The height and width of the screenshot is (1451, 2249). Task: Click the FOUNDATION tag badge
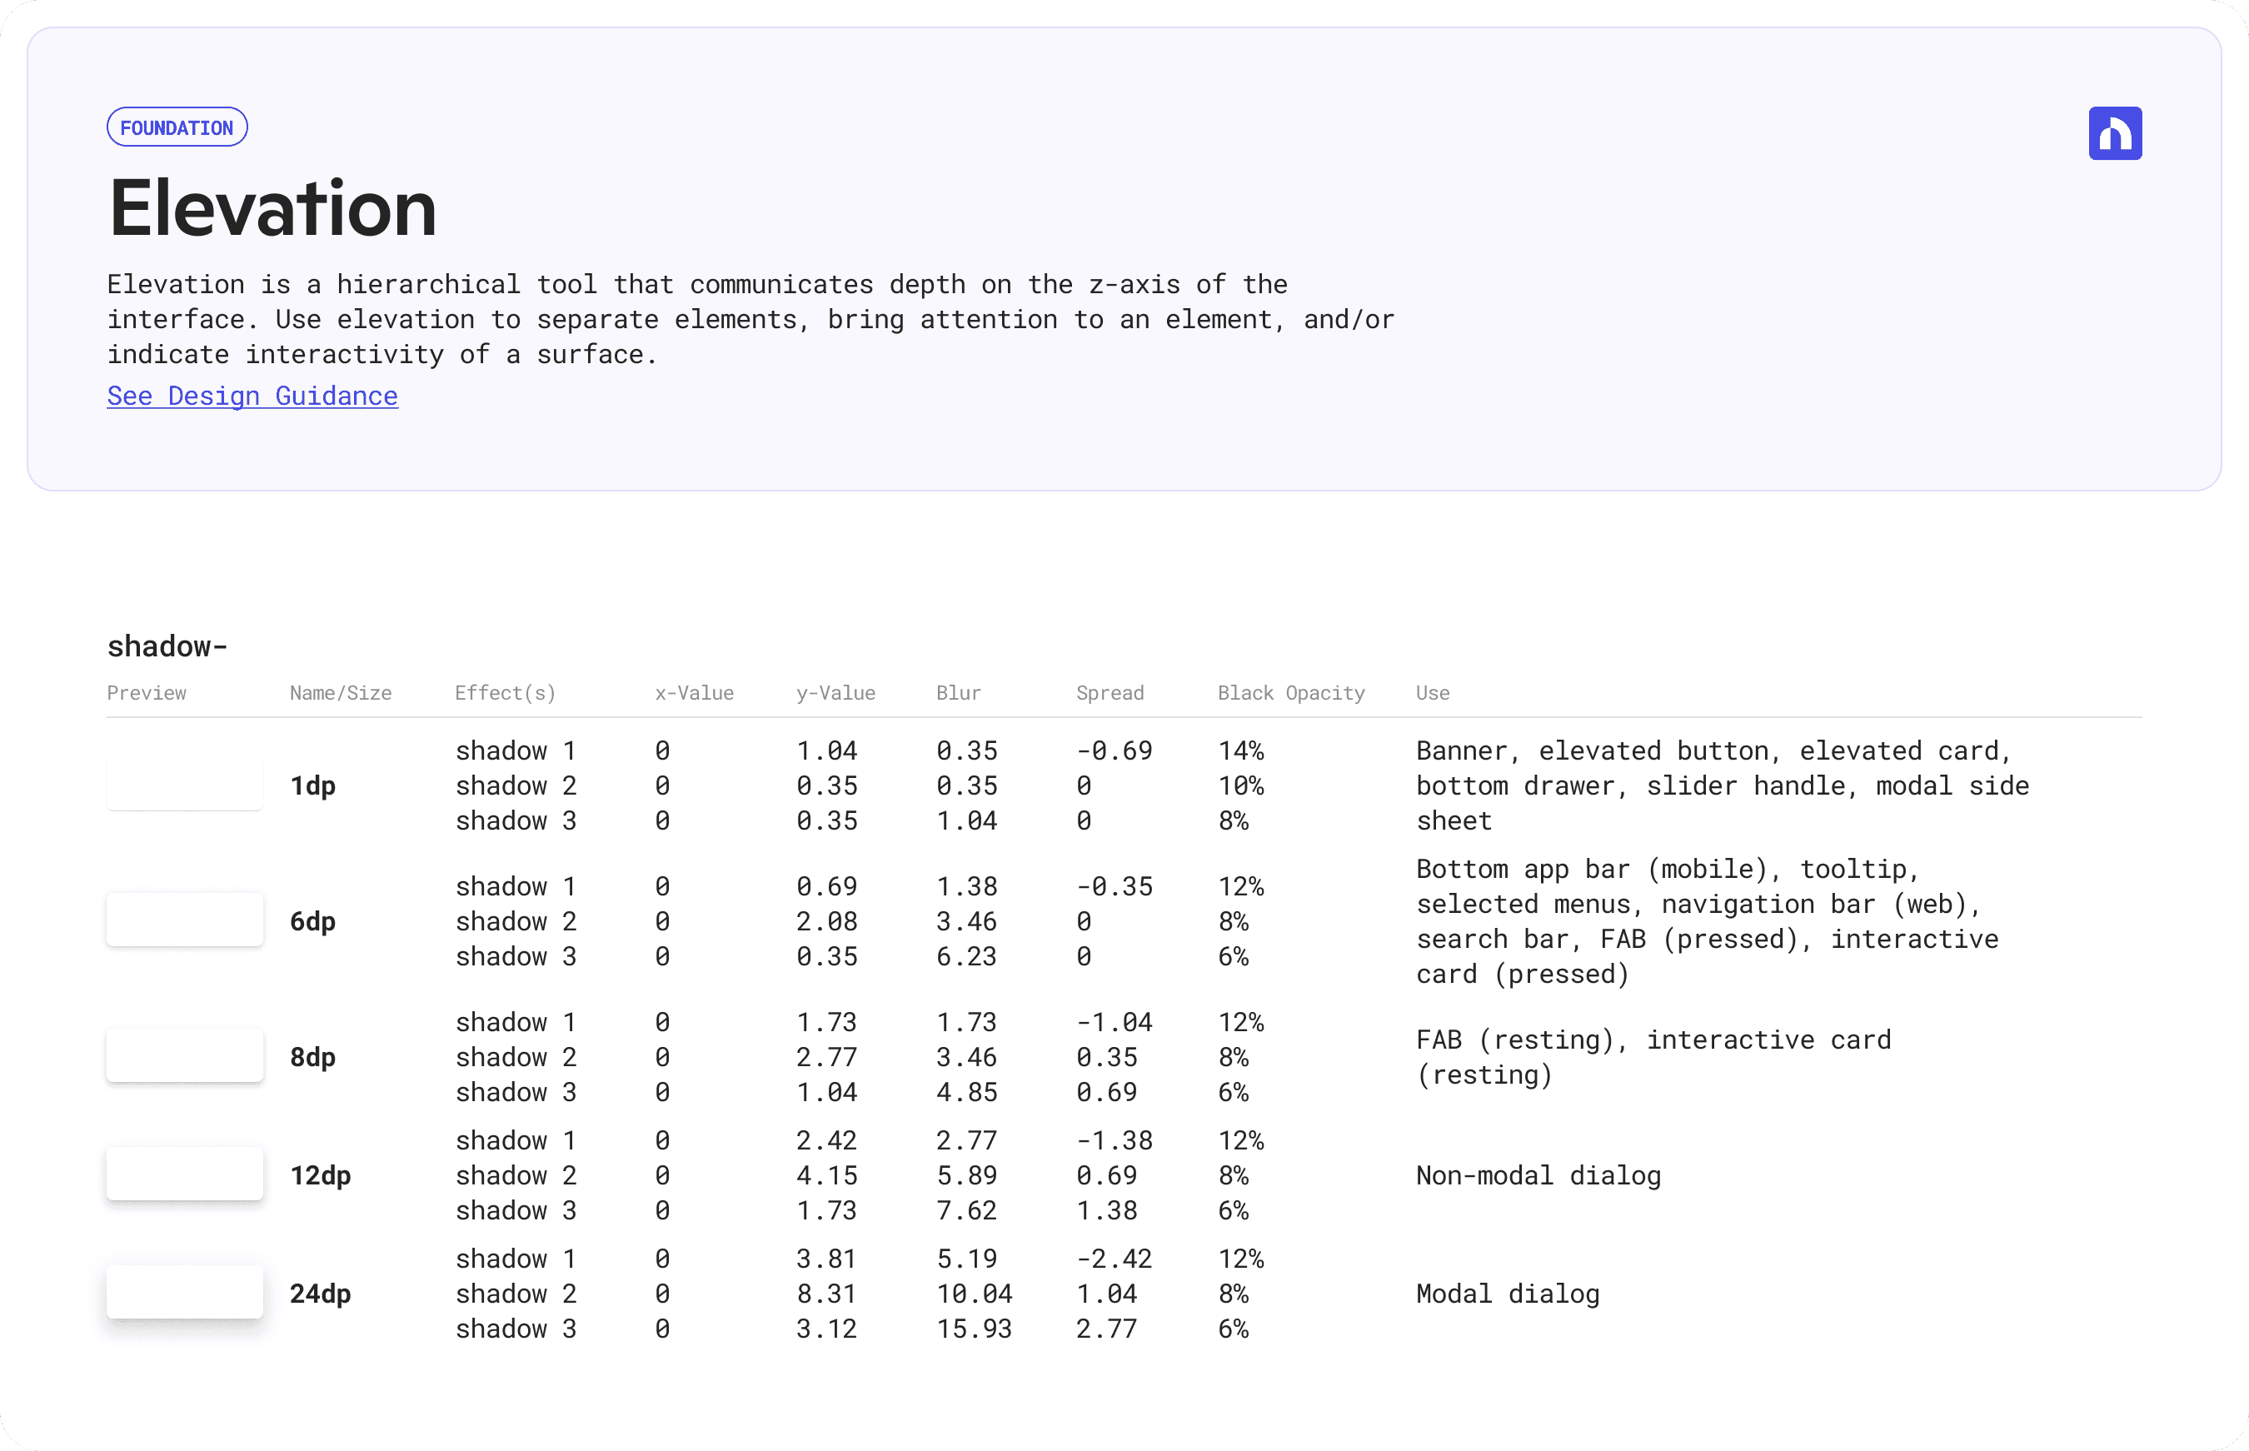177,127
